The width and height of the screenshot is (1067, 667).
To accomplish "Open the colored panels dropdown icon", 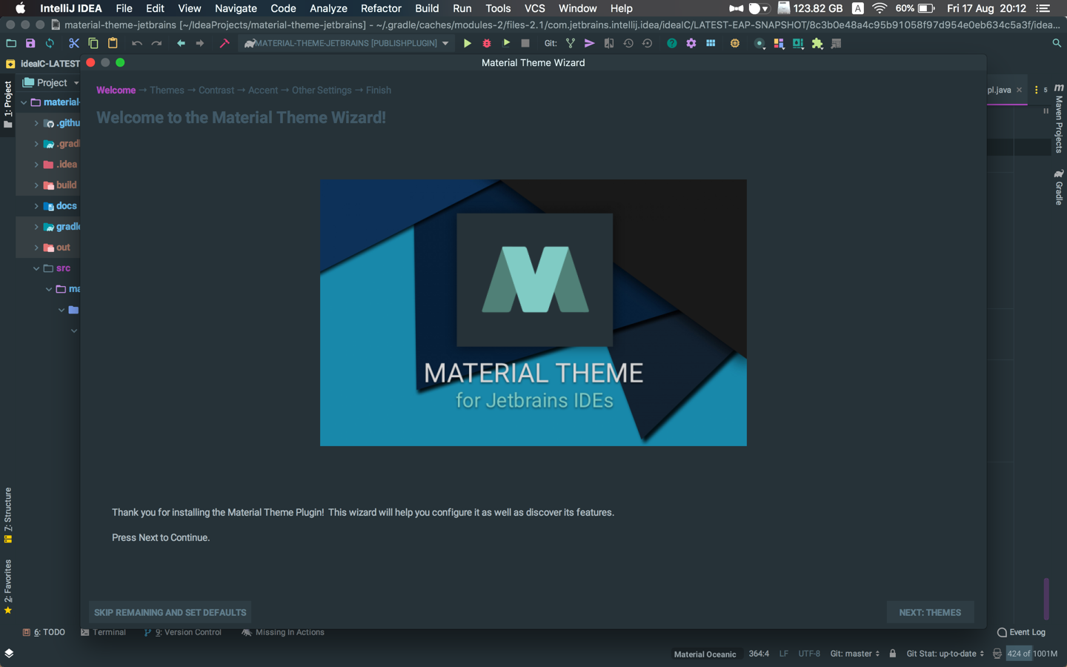I will pos(779,44).
